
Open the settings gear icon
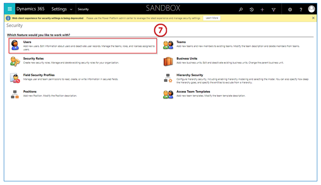coord(290,9)
